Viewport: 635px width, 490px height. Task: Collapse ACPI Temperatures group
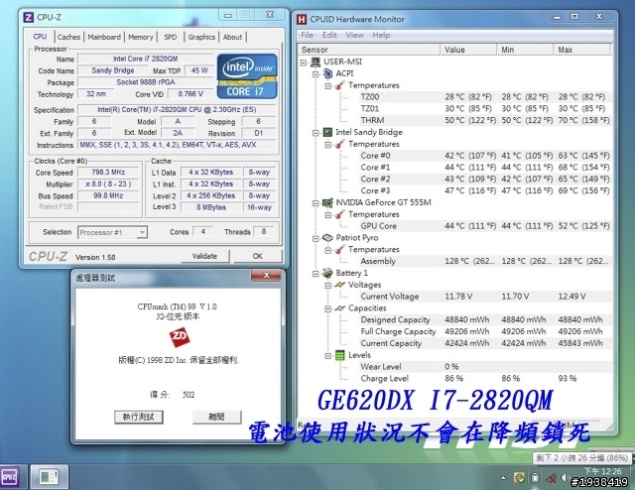328,86
